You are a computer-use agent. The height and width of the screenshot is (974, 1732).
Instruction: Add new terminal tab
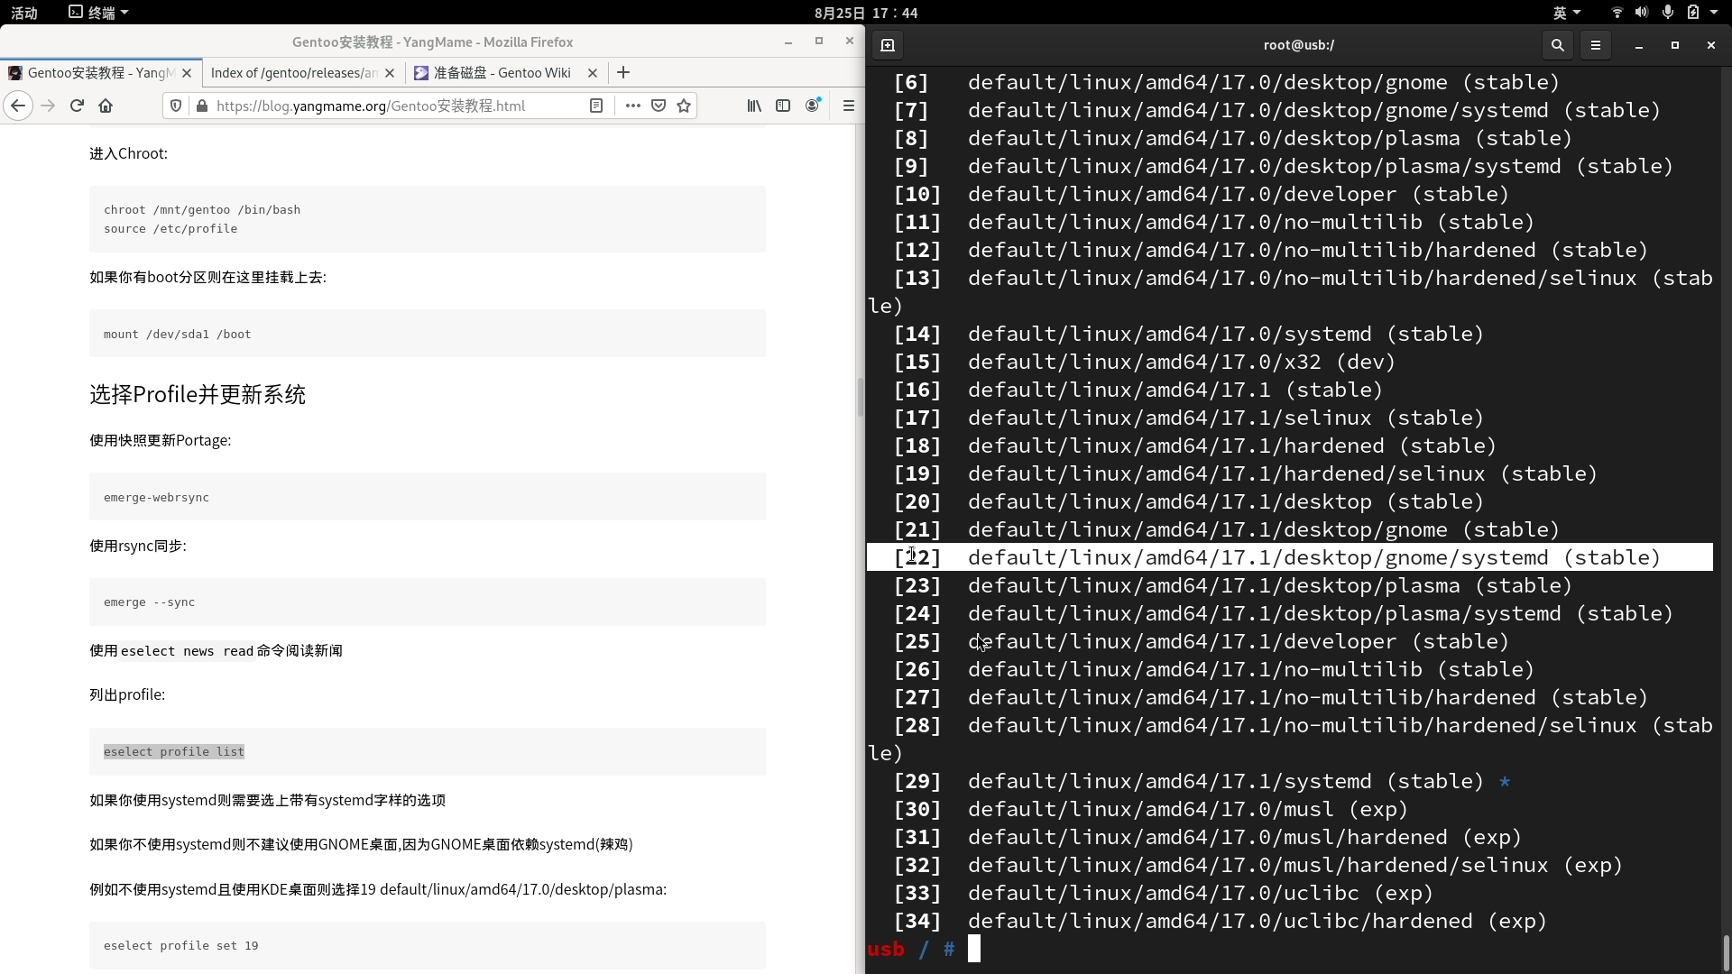coord(888,45)
